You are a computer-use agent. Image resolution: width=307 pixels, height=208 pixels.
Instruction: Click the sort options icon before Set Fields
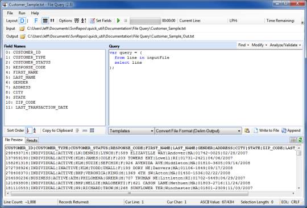tap(84, 21)
